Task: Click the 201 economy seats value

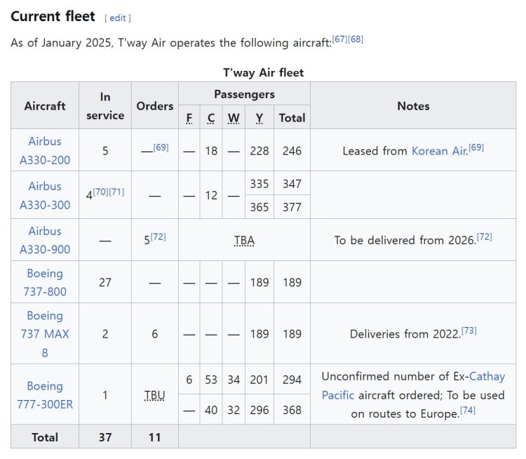Action: [x=259, y=380]
